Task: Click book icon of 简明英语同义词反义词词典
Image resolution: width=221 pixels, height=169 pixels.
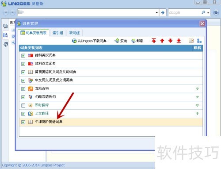Action: pos(30,72)
